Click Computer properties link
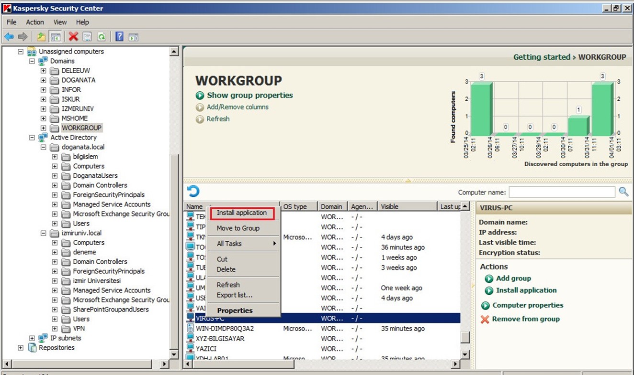Viewport: 634px width, 375px height. (528, 305)
